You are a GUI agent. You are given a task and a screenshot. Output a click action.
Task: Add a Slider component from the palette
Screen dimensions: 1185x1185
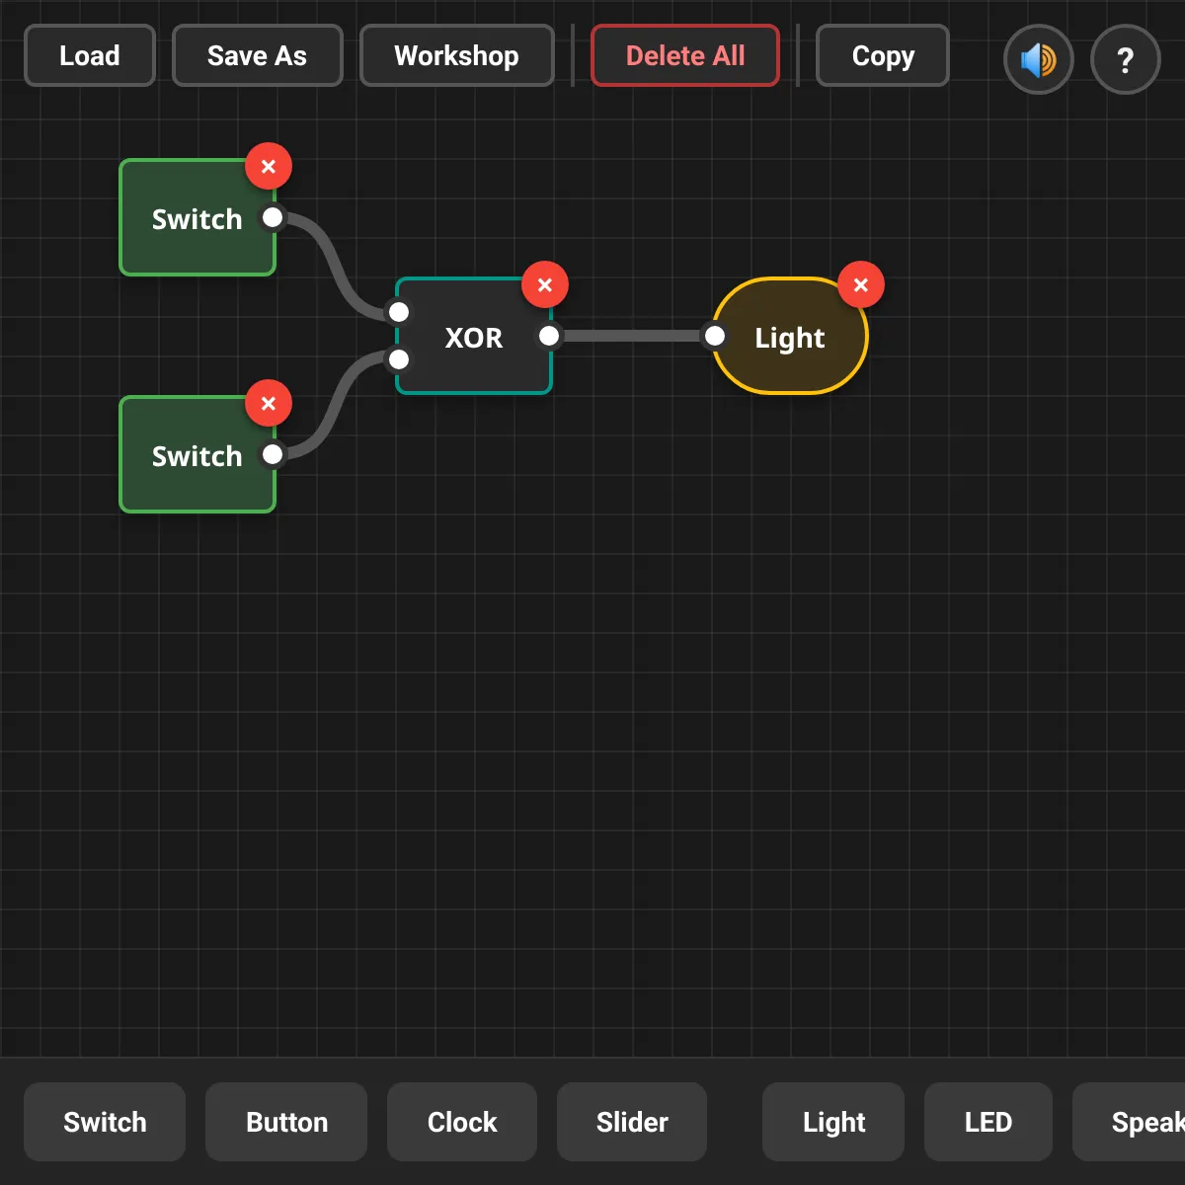click(x=632, y=1122)
